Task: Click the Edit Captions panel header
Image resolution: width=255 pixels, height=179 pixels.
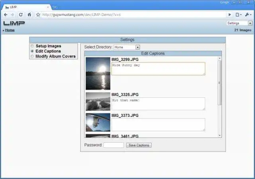Action: pos(153,53)
